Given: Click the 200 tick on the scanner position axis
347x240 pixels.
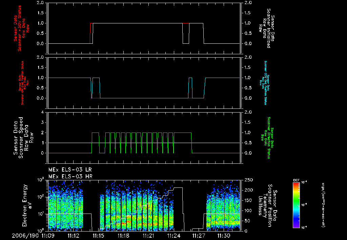Looking at the screenshot, I should tap(249, 190).
